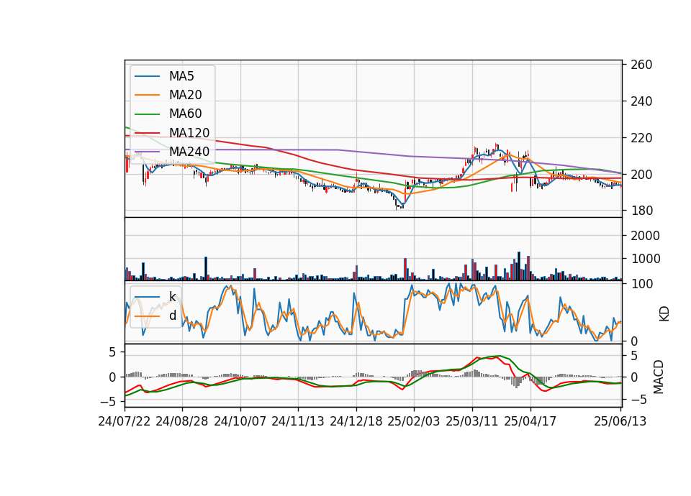Click the 25/06/13 date axis label
Screen dimensions: 691x496
pyautogui.click(x=620, y=421)
